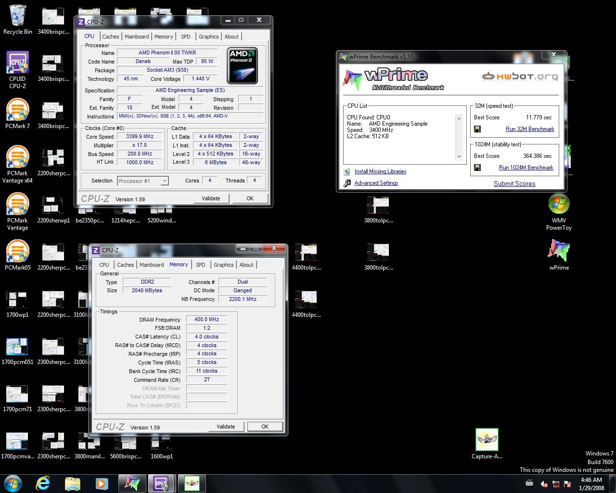Open the Recycle Bin desktop icon
Screen dimensions: 616x493
coord(17,19)
